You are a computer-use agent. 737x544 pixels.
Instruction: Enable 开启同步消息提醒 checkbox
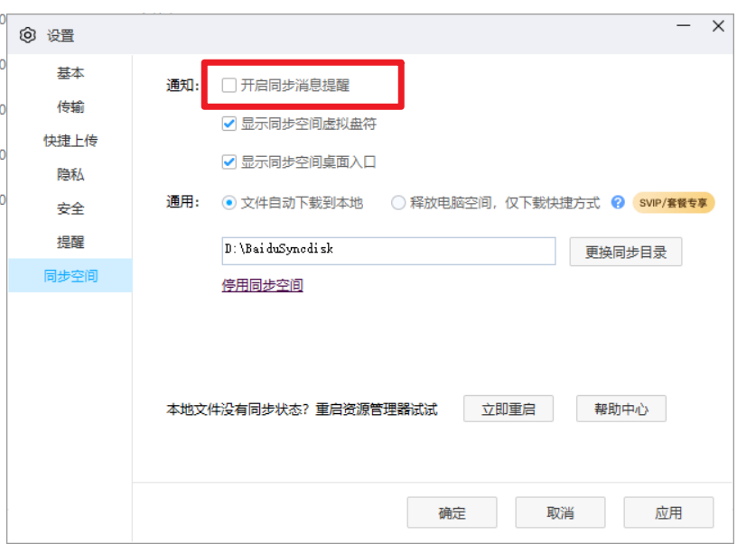[229, 86]
